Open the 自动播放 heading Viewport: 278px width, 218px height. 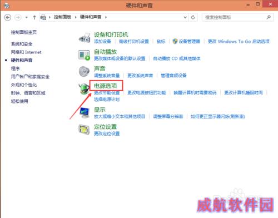pyautogui.click(x=105, y=52)
